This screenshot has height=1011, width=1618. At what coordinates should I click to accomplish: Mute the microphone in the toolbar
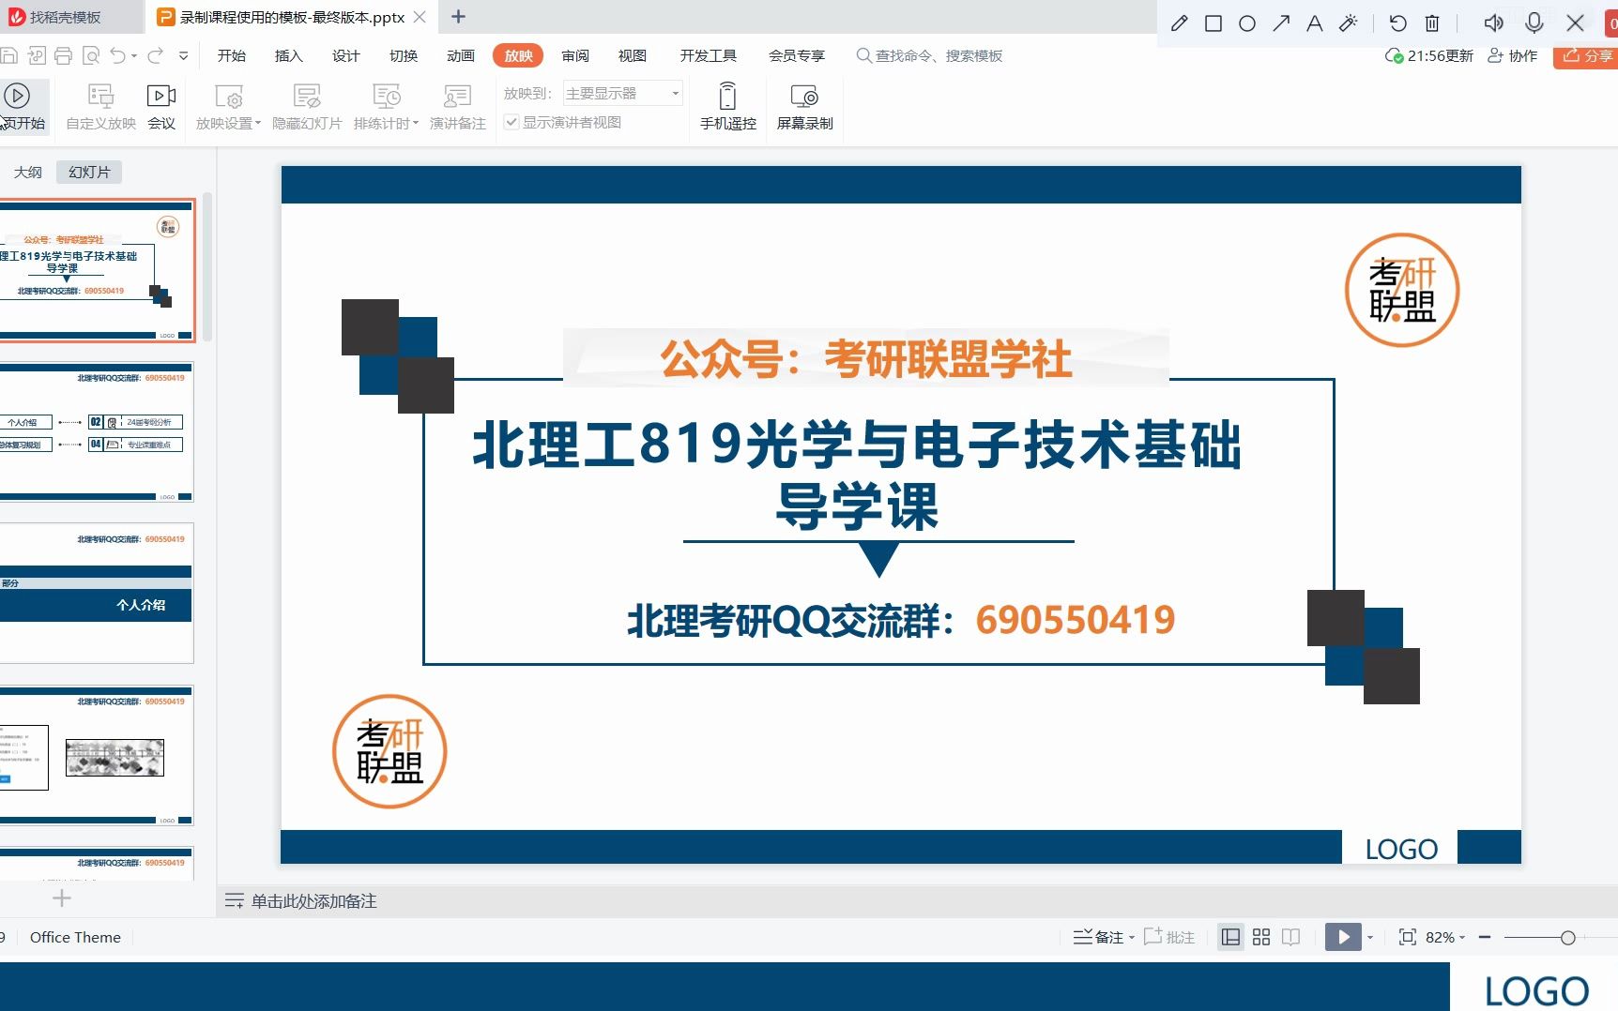click(1534, 23)
